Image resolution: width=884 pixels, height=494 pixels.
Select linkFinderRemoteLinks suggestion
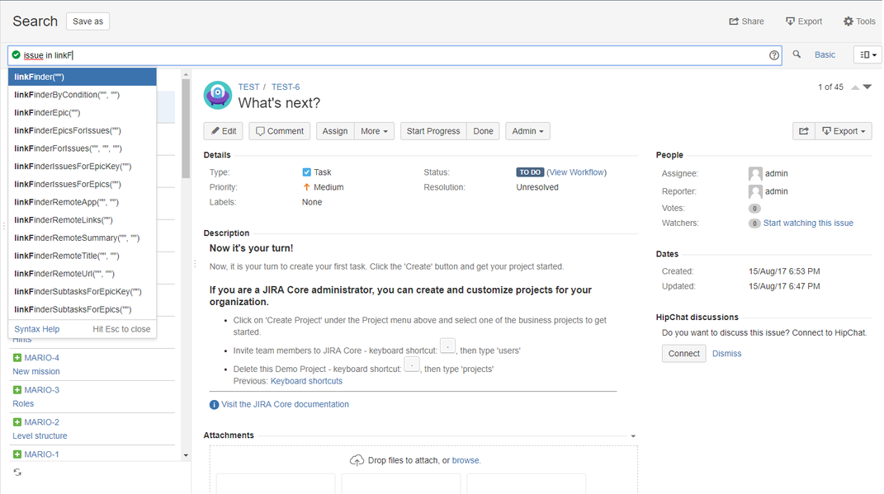point(83,220)
